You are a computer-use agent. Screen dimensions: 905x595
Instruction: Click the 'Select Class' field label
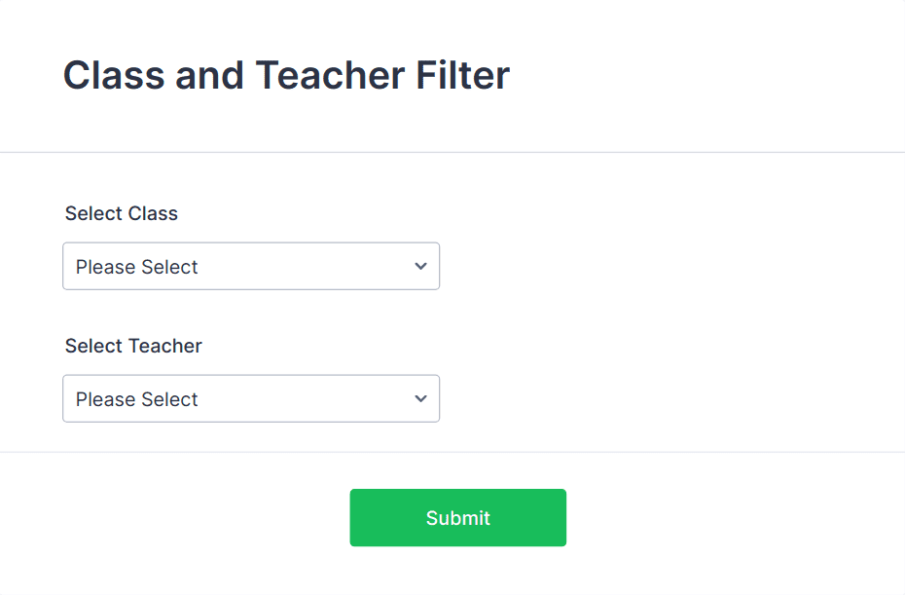click(x=122, y=213)
